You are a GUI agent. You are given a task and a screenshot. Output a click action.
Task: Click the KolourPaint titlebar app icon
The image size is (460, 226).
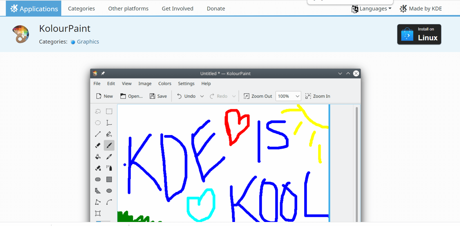pos(95,73)
